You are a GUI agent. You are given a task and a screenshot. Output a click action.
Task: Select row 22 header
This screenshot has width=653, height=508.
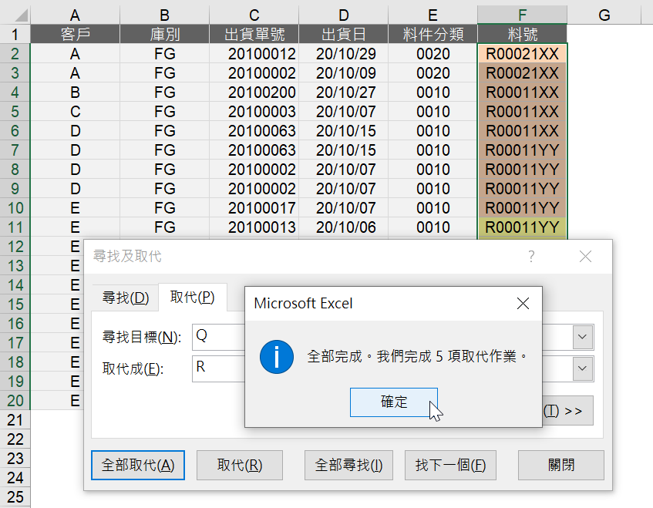tap(15, 439)
